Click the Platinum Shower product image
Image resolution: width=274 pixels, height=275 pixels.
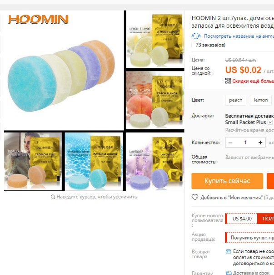(x=94, y=162)
